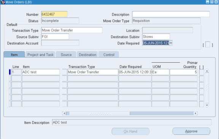219x139 pixels.
Task: Close the Move Orders window
Action: (216, 2)
